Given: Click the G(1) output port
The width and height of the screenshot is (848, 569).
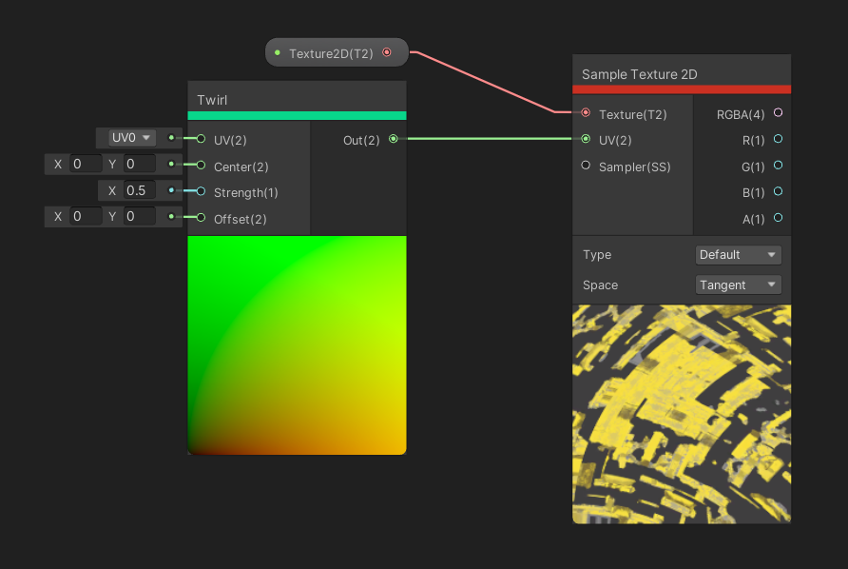Looking at the screenshot, I should click(x=778, y=166).
